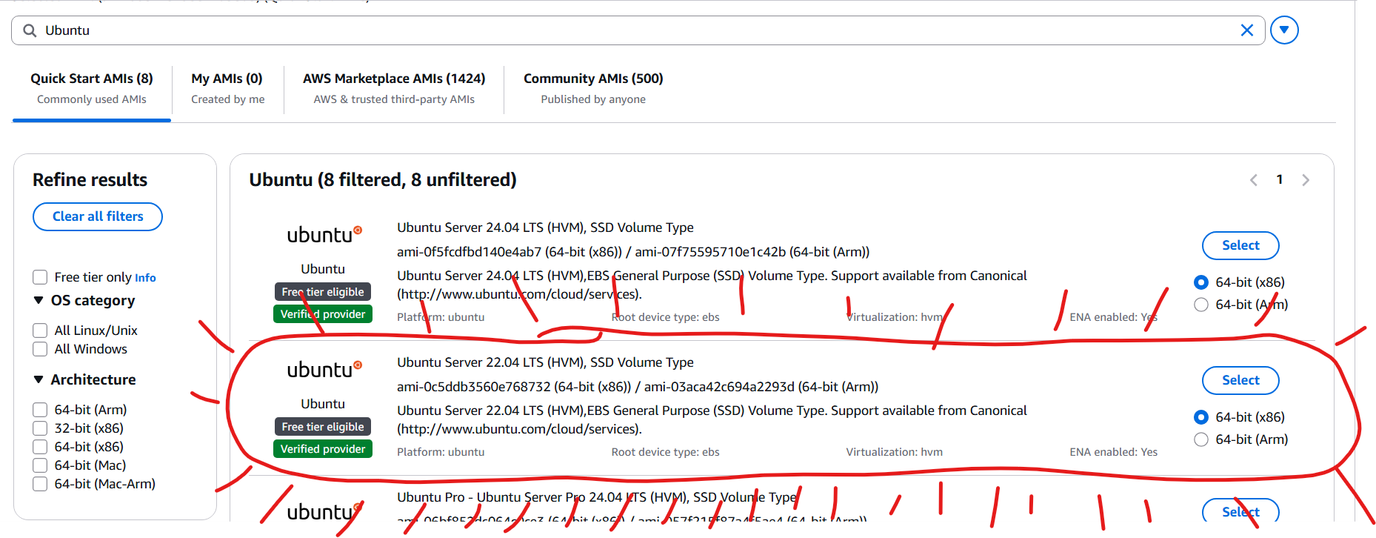Go to next results page arrow
Viewport: 1376px width, 538px height.
pos(1305,180)
